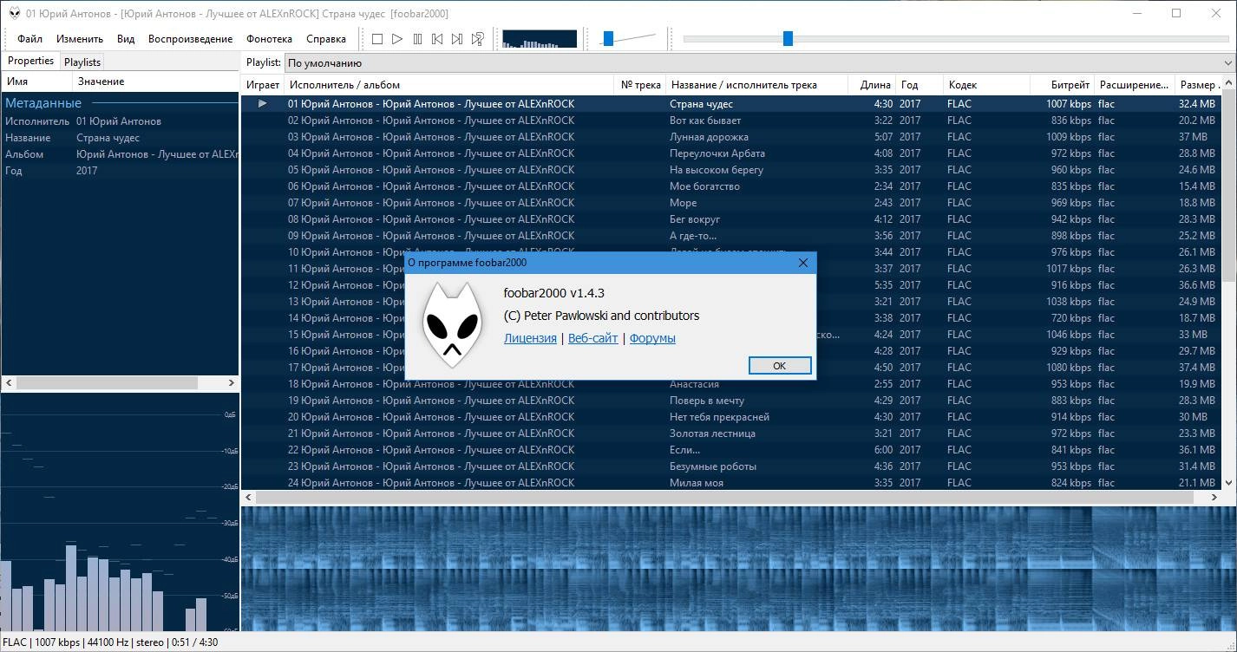Select track Безумные роботы
Screen dimensions: 1237x652
pos(731,466)
